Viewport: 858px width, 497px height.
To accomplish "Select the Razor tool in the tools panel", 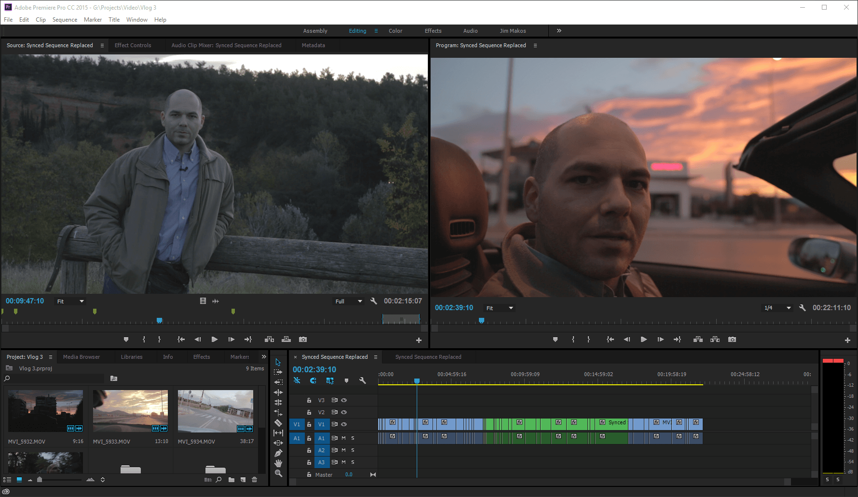I will (x=278, y=423).
